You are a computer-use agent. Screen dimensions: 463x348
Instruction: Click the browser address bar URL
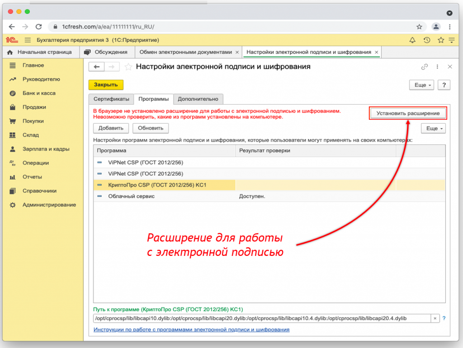pyautogui.click(x=108, y=27)
